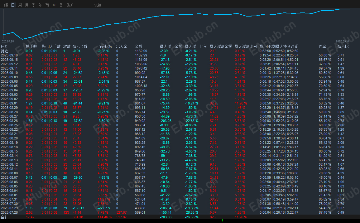Click the 次数 column header

coord(67,46)
